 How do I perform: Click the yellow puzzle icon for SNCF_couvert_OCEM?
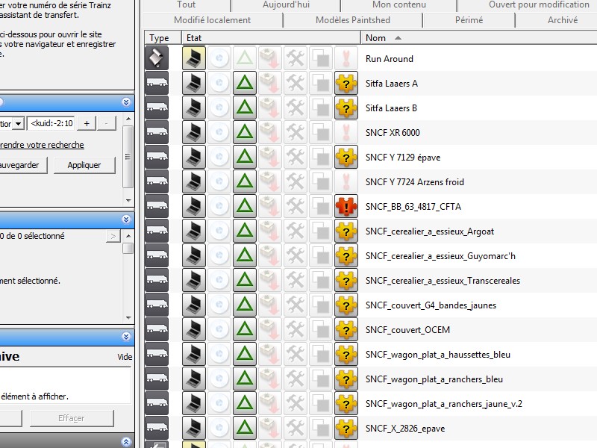(x=346, y=329)
